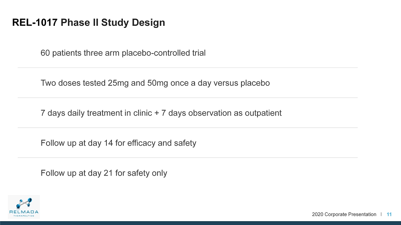401x225 pixels.
Task: Click the Relmada molecule logo graphic
Action: [x=24, y=203]
